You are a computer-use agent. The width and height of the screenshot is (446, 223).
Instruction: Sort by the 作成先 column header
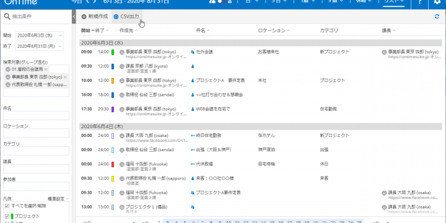click(129, 30)
